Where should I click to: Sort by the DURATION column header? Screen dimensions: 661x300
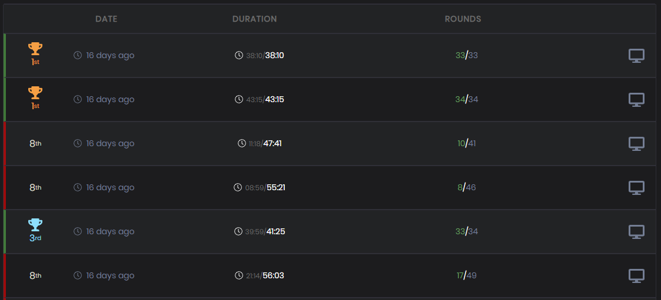(x=255, y=19)
